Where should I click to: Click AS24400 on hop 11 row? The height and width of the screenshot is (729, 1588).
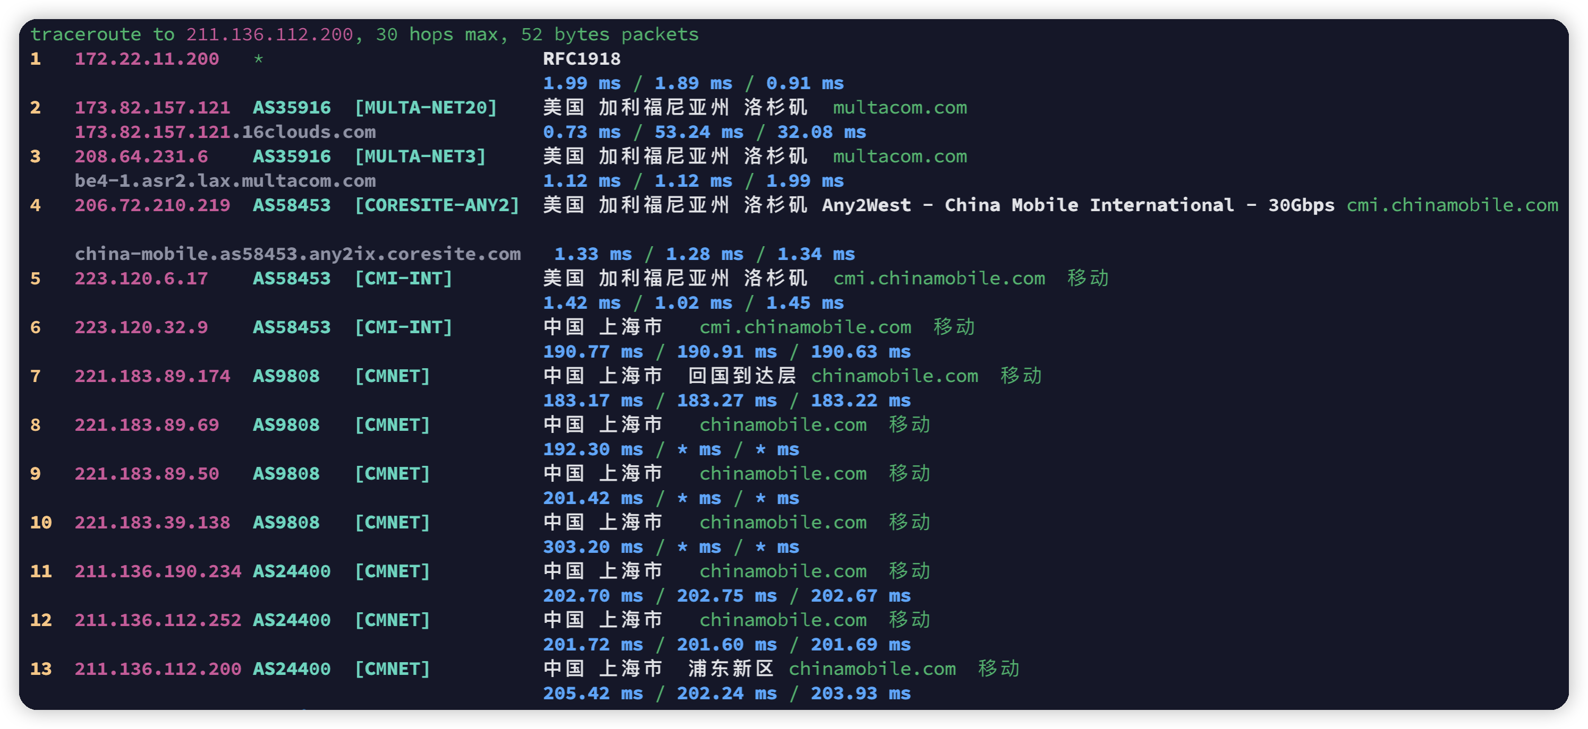click(x=292, y=571)
